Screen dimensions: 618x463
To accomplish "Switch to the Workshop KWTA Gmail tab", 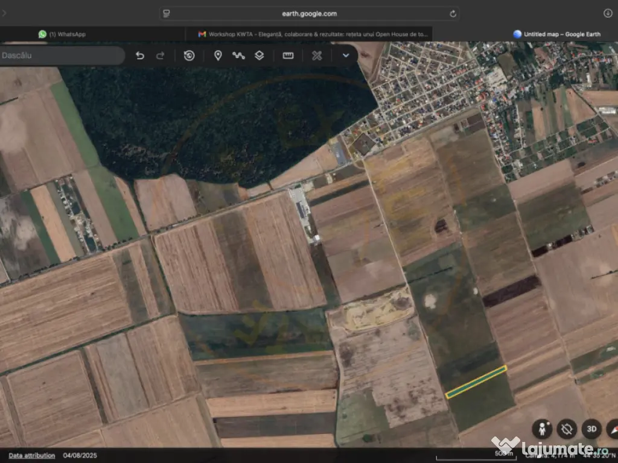I will point(313,34).
